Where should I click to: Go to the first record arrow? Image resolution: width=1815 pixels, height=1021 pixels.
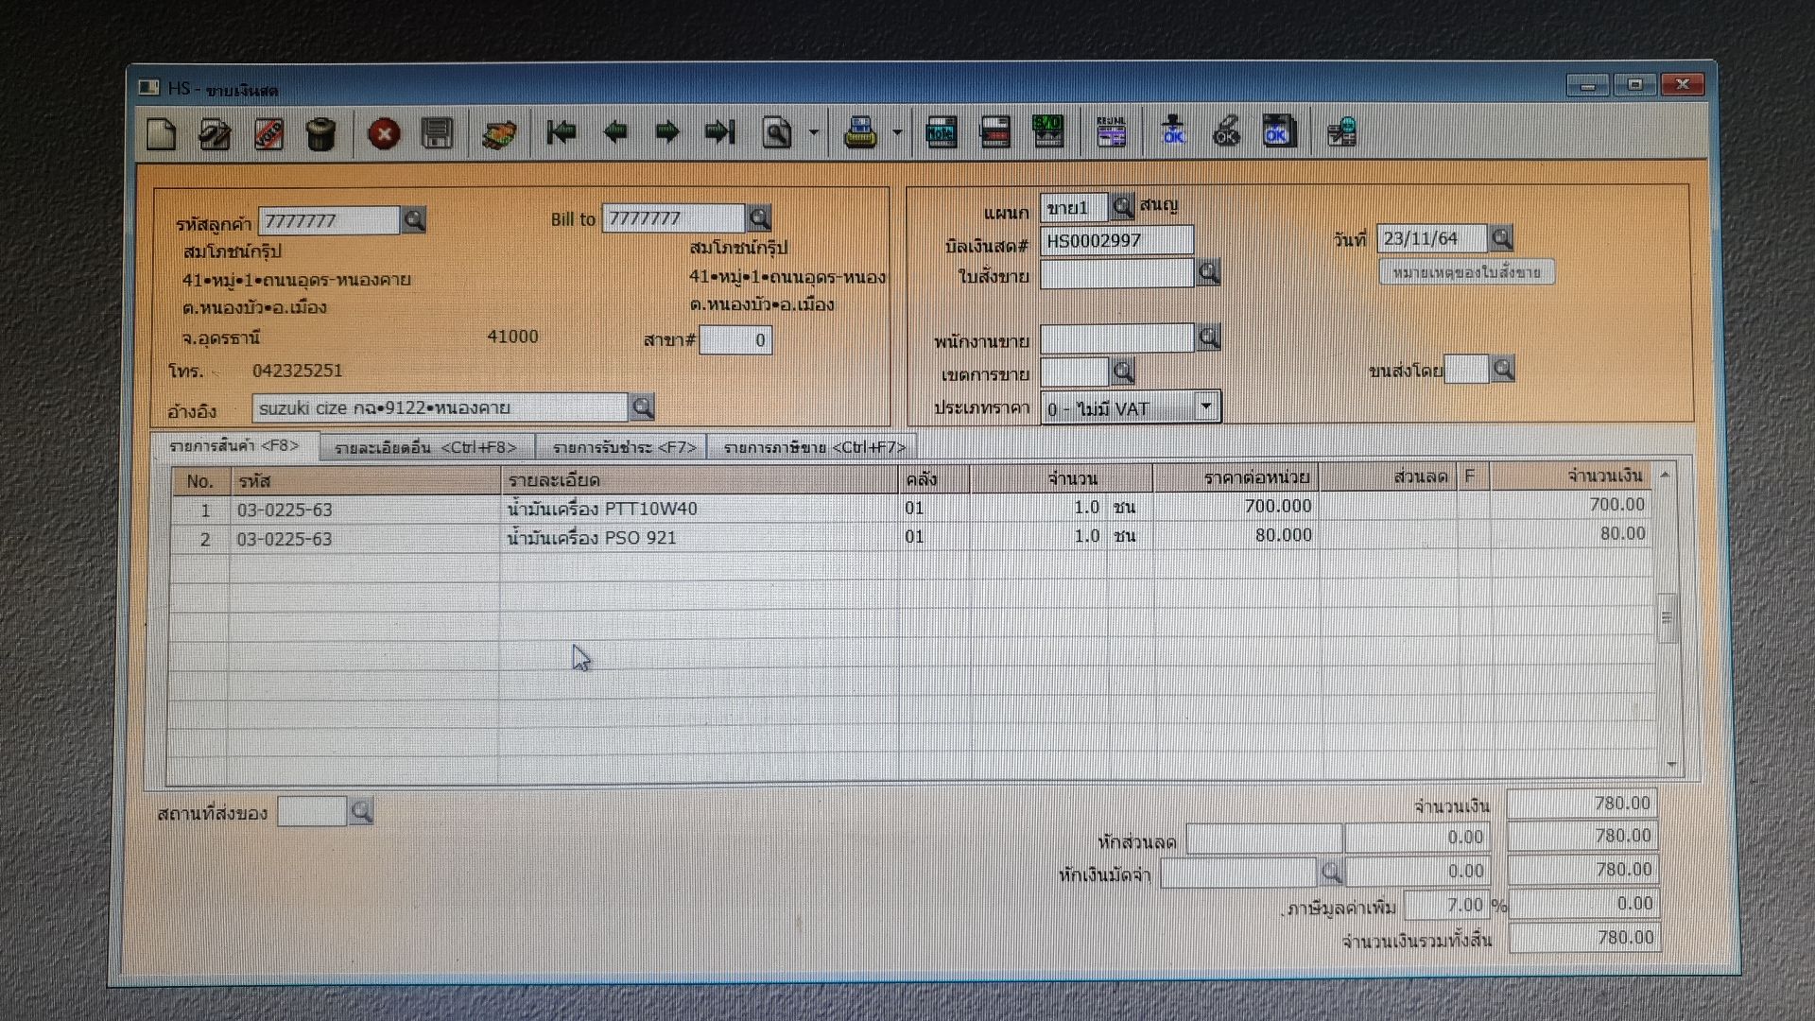click(x=562, y=132)
